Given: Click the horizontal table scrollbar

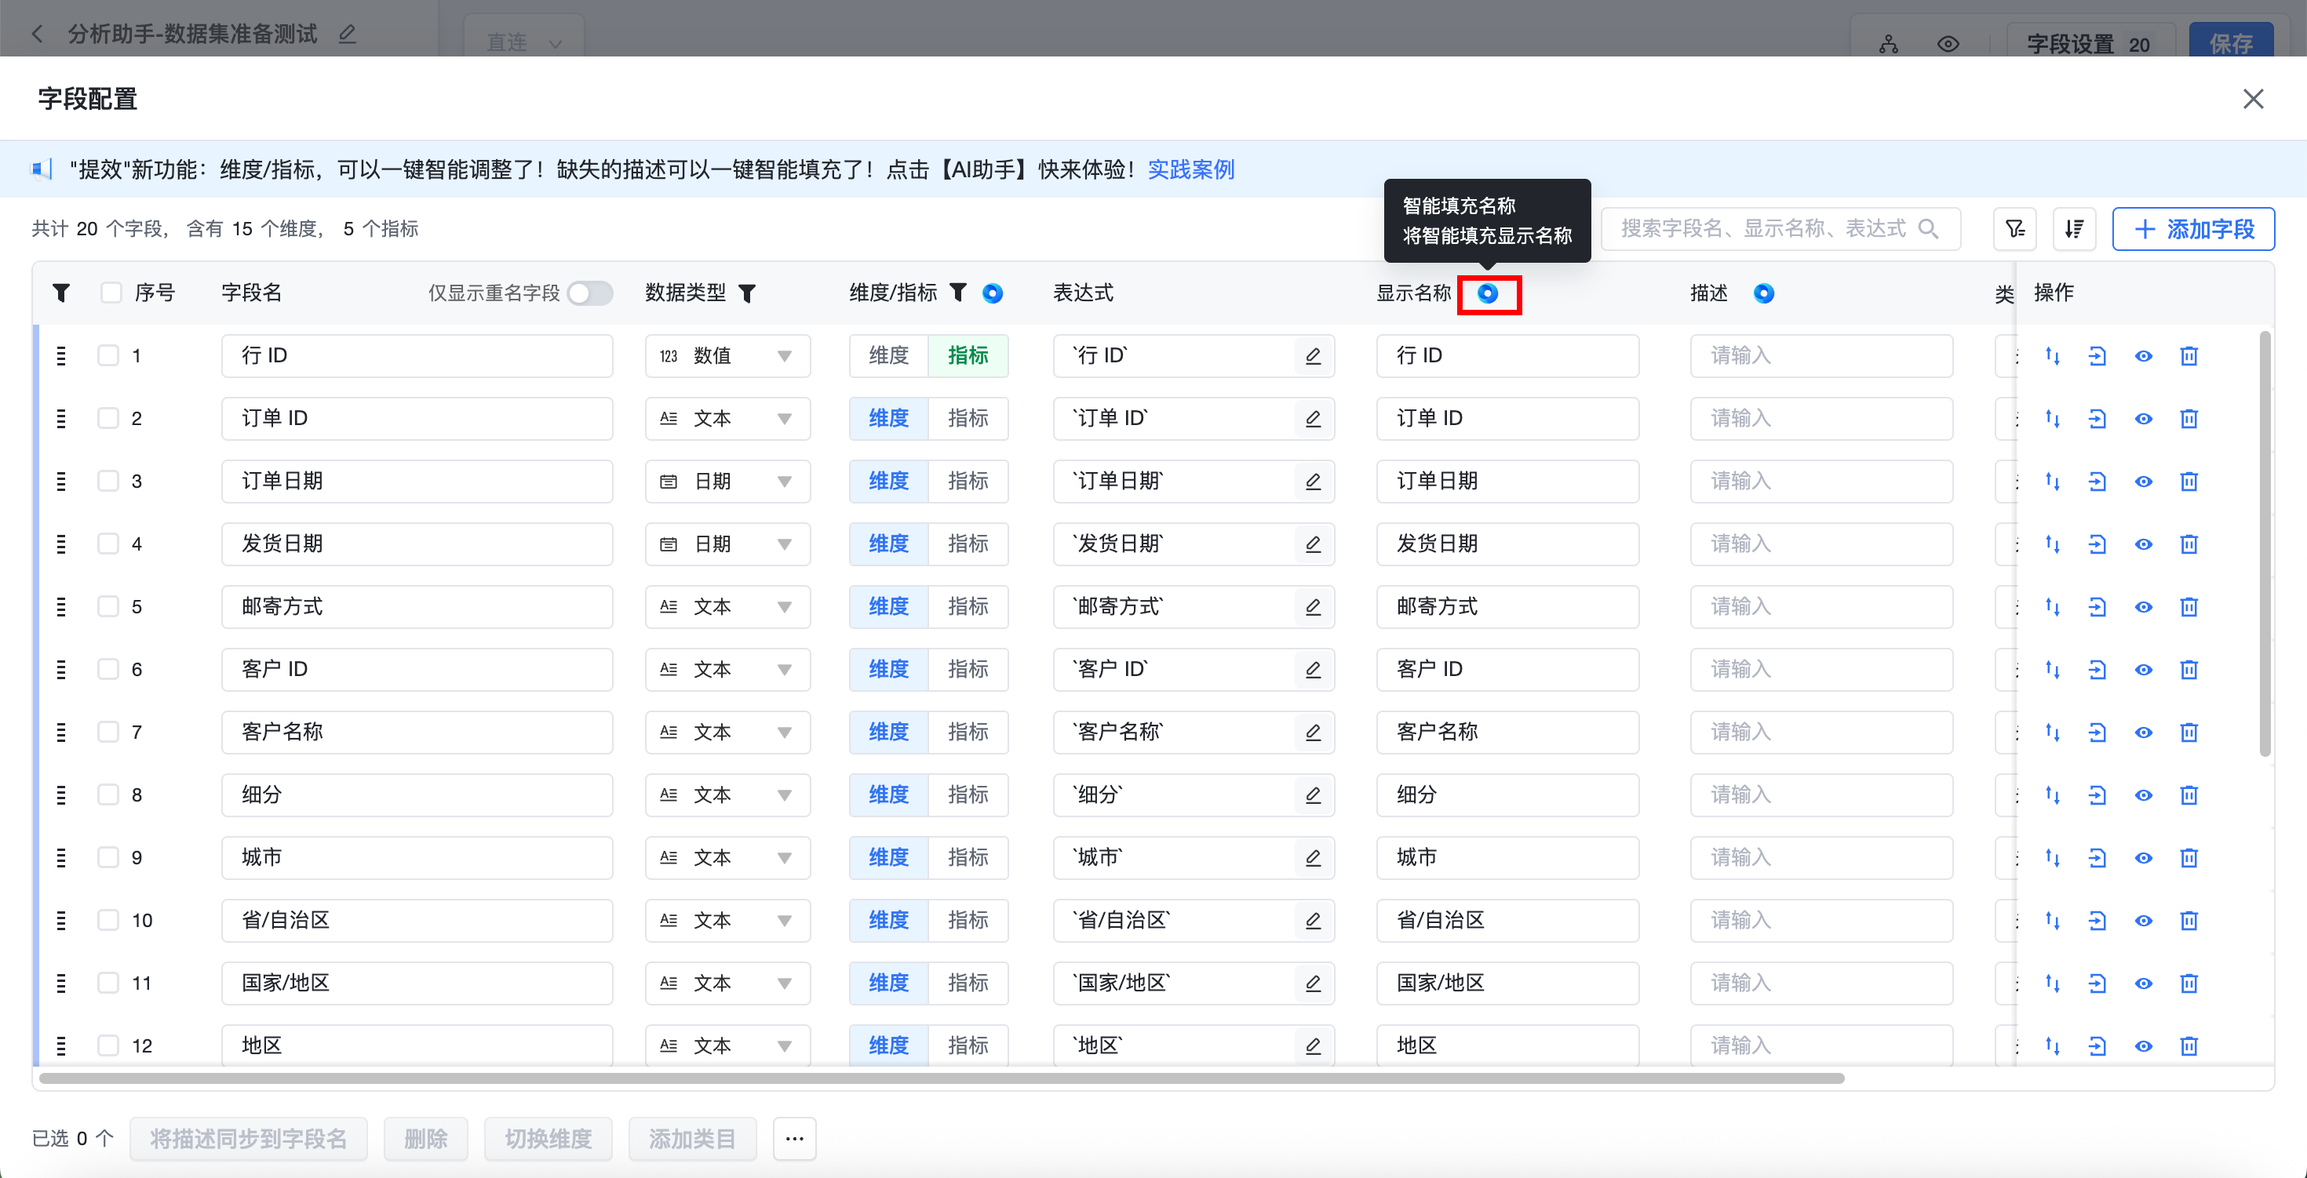Looking at the screenshot, I should pyautogui.click(x=942, y=1078).
